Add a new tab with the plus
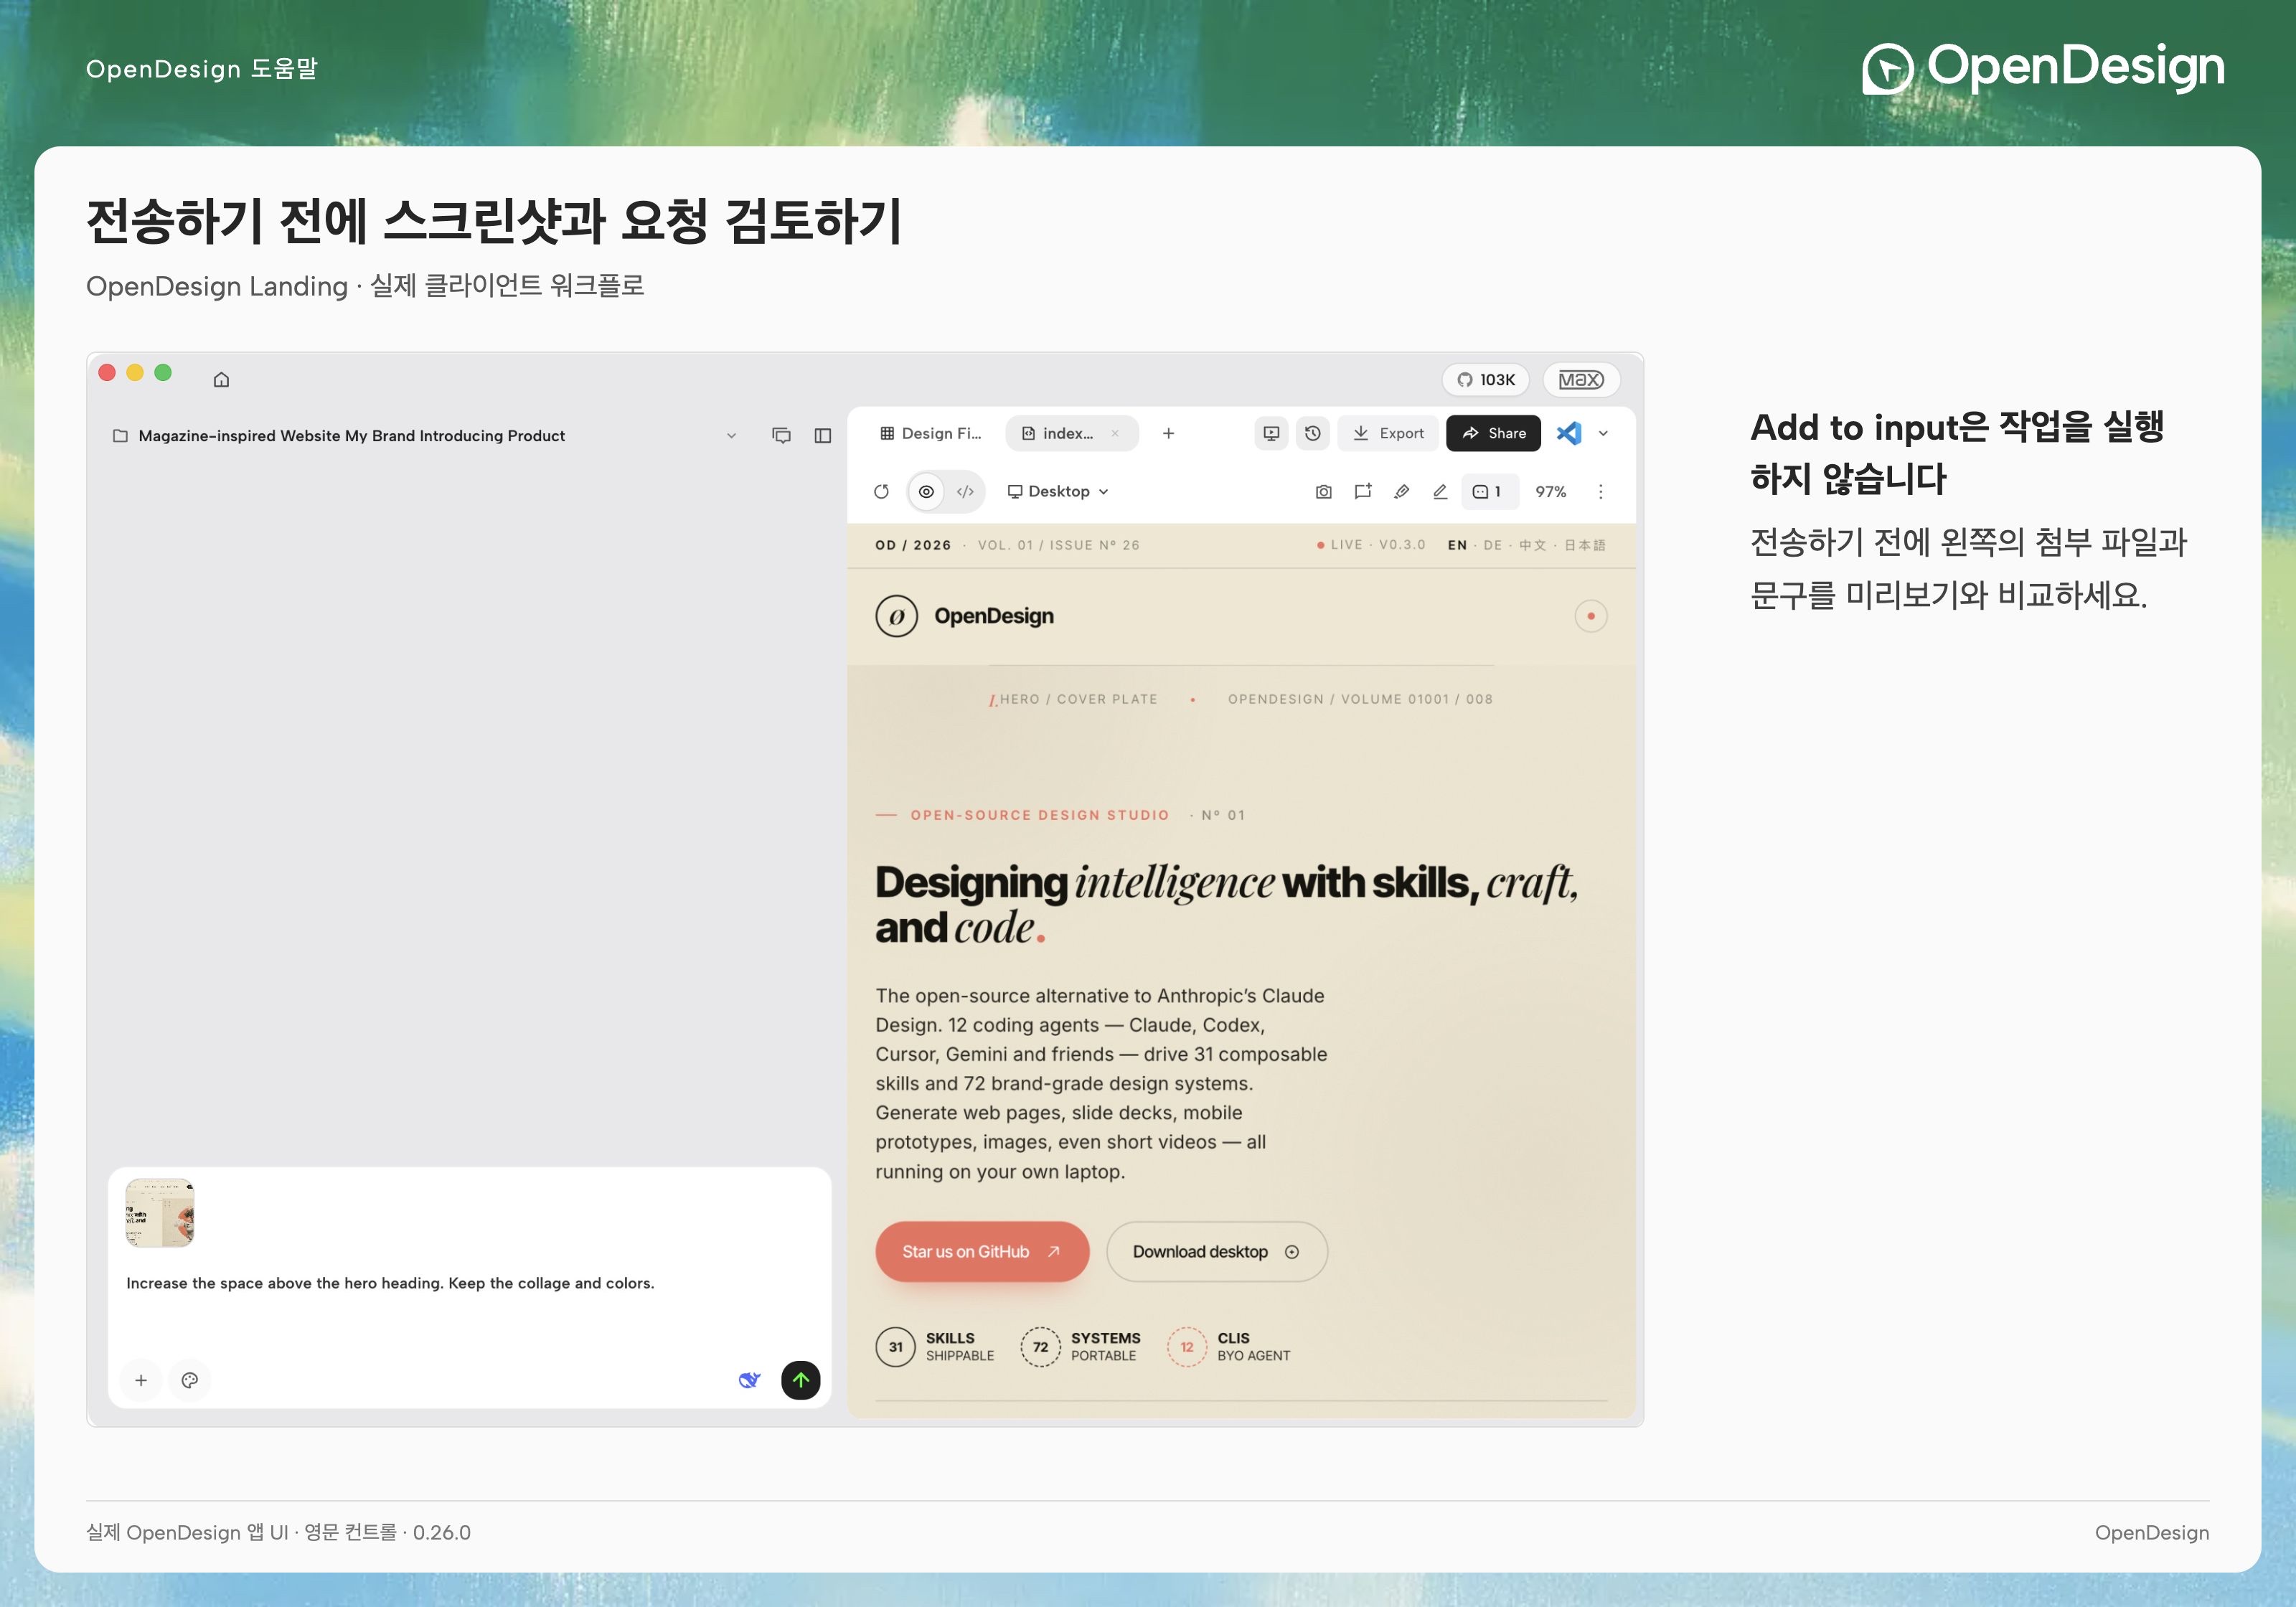The width and height of the screenshot is (2296, 1607). click(1168, 433)
